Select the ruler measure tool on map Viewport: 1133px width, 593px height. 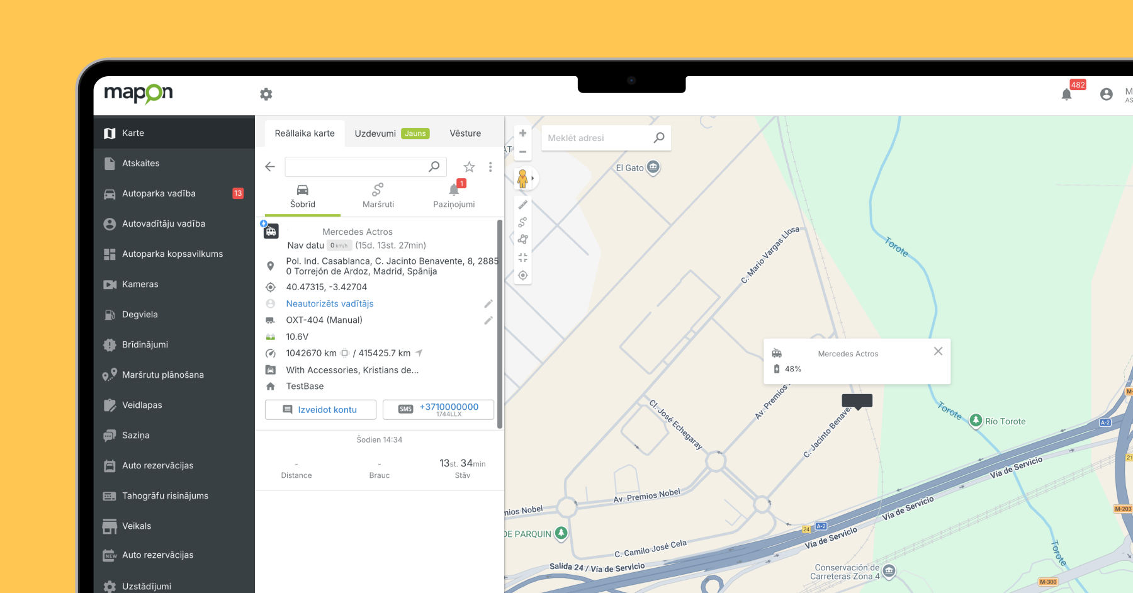point(522,205)
